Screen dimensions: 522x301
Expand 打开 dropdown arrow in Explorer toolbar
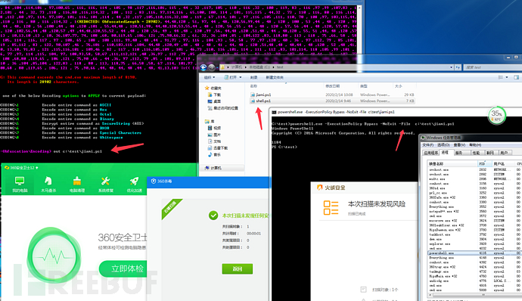tap(241, 77)
